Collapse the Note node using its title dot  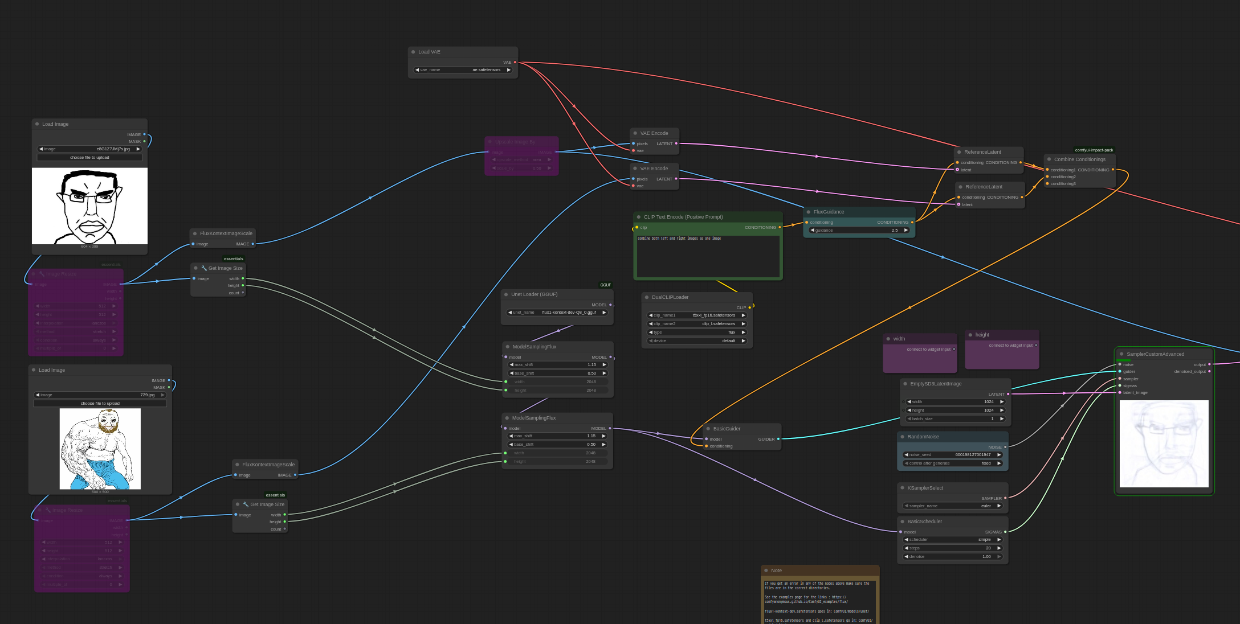(766, 570)
